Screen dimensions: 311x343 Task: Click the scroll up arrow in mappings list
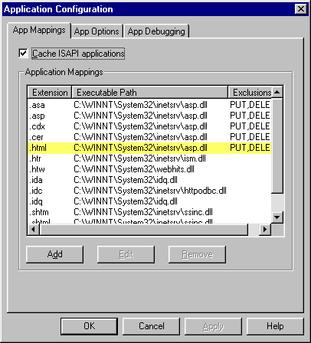pos(277,92)
